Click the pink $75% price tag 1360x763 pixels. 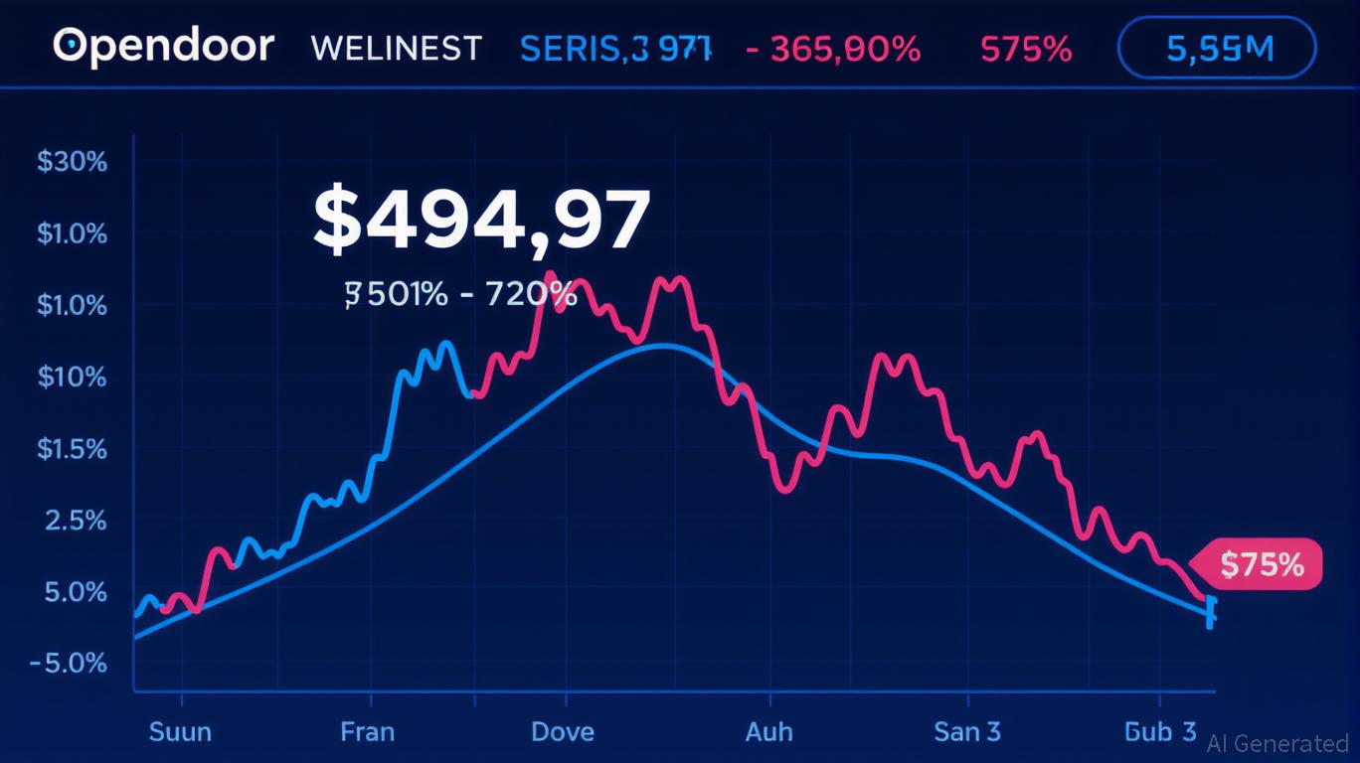(1260, 564)
